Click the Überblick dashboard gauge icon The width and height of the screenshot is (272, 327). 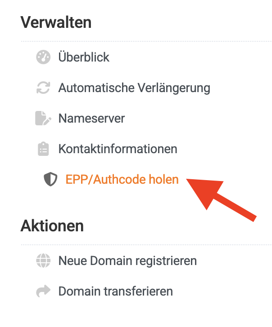coord(43,57)
